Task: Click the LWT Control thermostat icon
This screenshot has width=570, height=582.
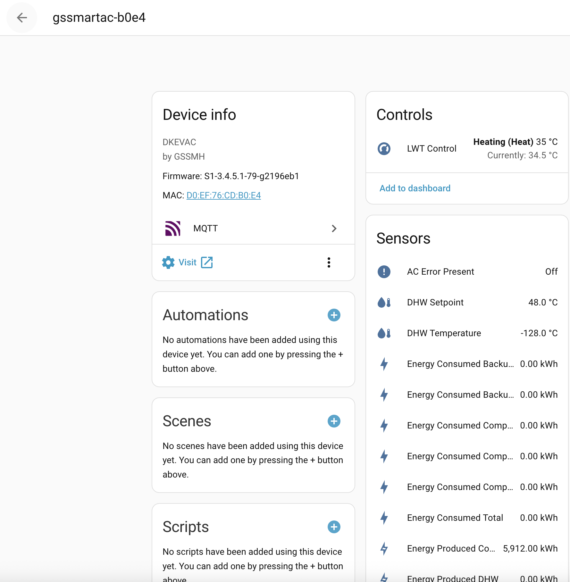Action: click(x=384, y=149)
